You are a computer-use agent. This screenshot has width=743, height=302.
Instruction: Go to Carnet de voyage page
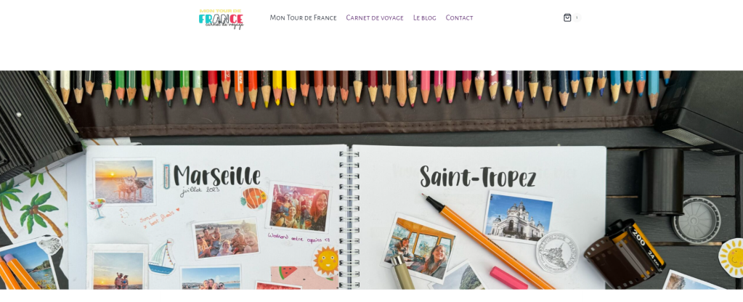tap(375, 17)
